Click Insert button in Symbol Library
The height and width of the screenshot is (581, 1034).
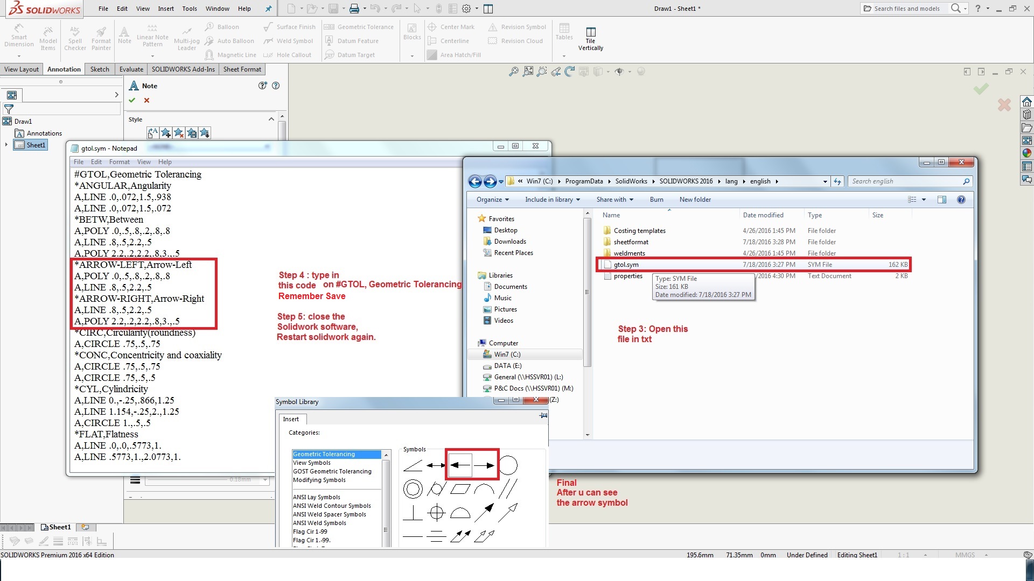[x=290, y=419]
